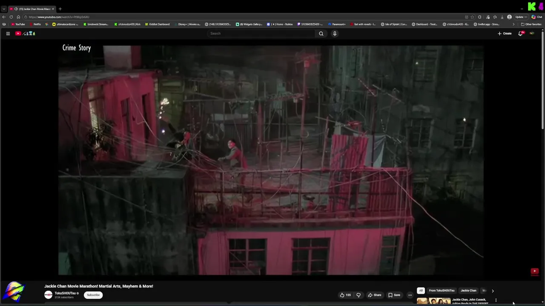The image size is (545, 306).
Task: Add this page to favorites star
Action: coord(472,17)
